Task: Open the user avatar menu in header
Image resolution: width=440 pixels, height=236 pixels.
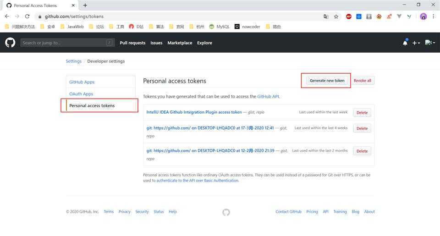Action: click(430, 43)
